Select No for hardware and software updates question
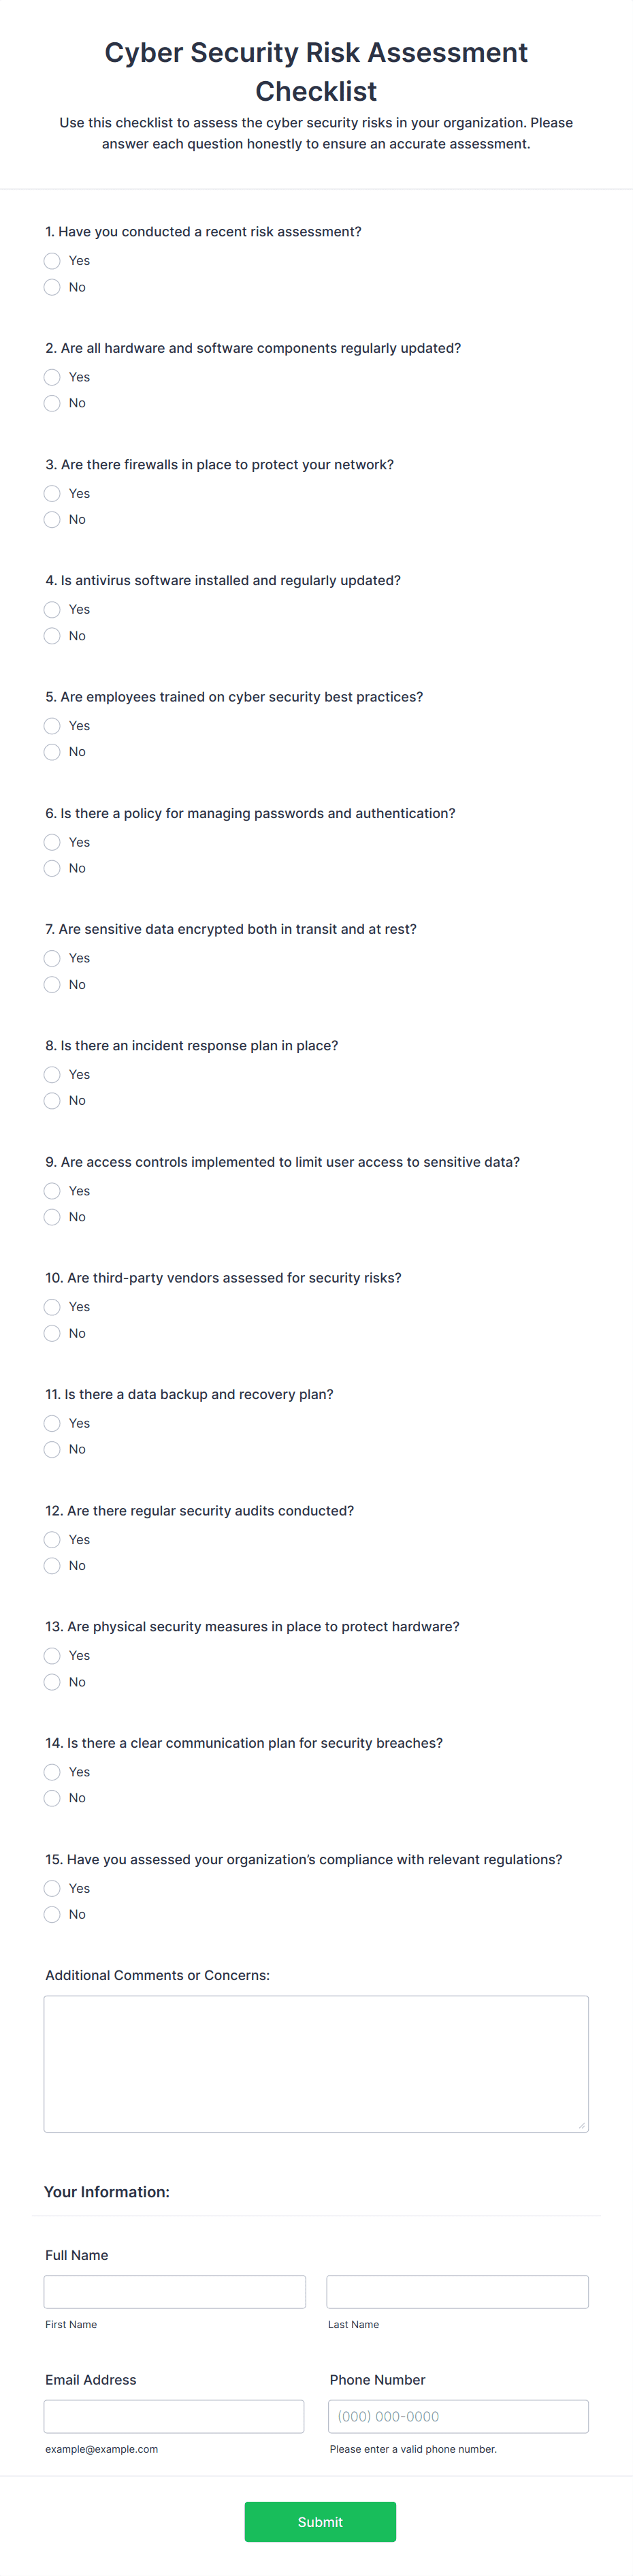 [x=52, y=403]
